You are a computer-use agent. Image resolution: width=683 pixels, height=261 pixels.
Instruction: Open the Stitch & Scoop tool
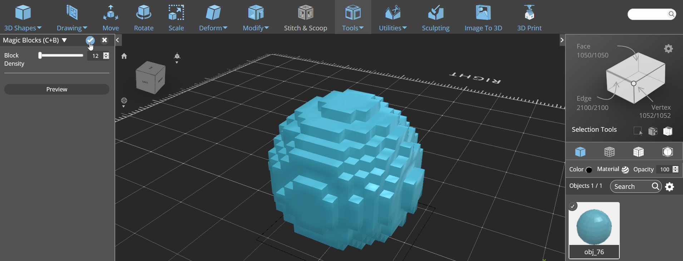pos(306,17)
